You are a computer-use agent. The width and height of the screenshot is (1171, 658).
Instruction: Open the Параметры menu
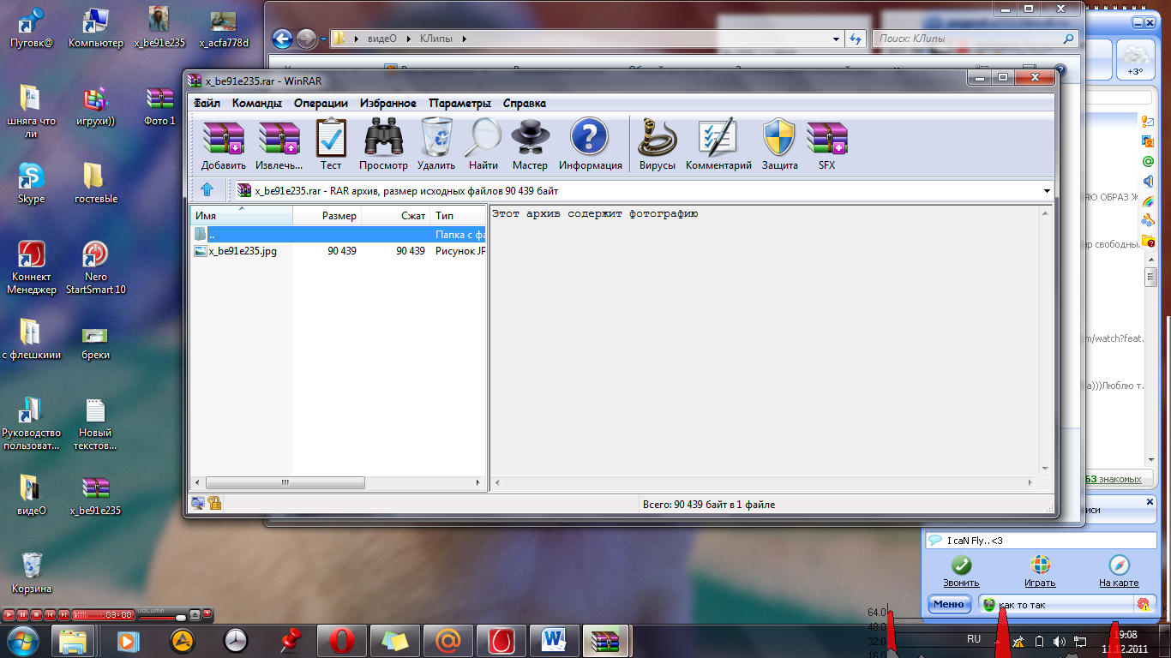pyautogui.click(x=459, y=103)
